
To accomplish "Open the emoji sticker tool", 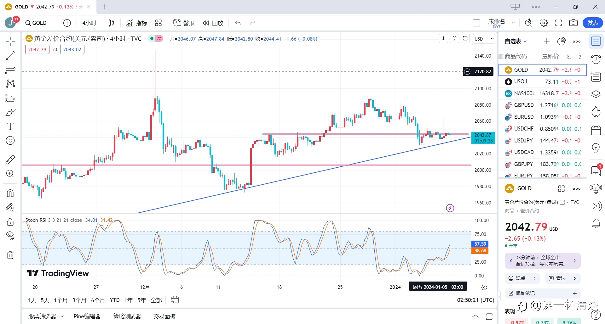I will pos(10,141).
